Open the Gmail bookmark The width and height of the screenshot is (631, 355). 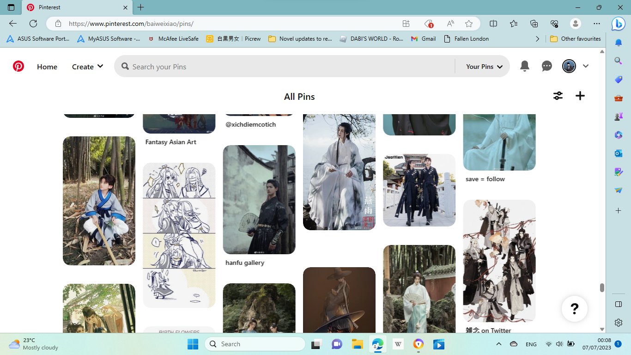tap(423, 39)
